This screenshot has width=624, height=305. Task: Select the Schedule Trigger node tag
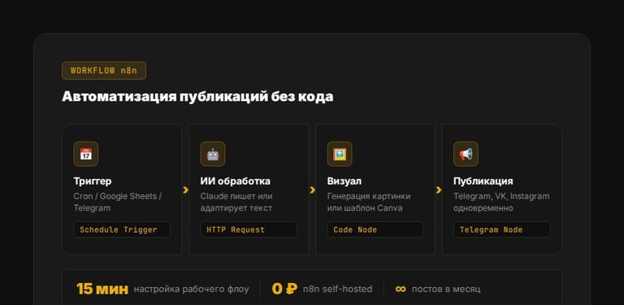(x=122, y=229)
